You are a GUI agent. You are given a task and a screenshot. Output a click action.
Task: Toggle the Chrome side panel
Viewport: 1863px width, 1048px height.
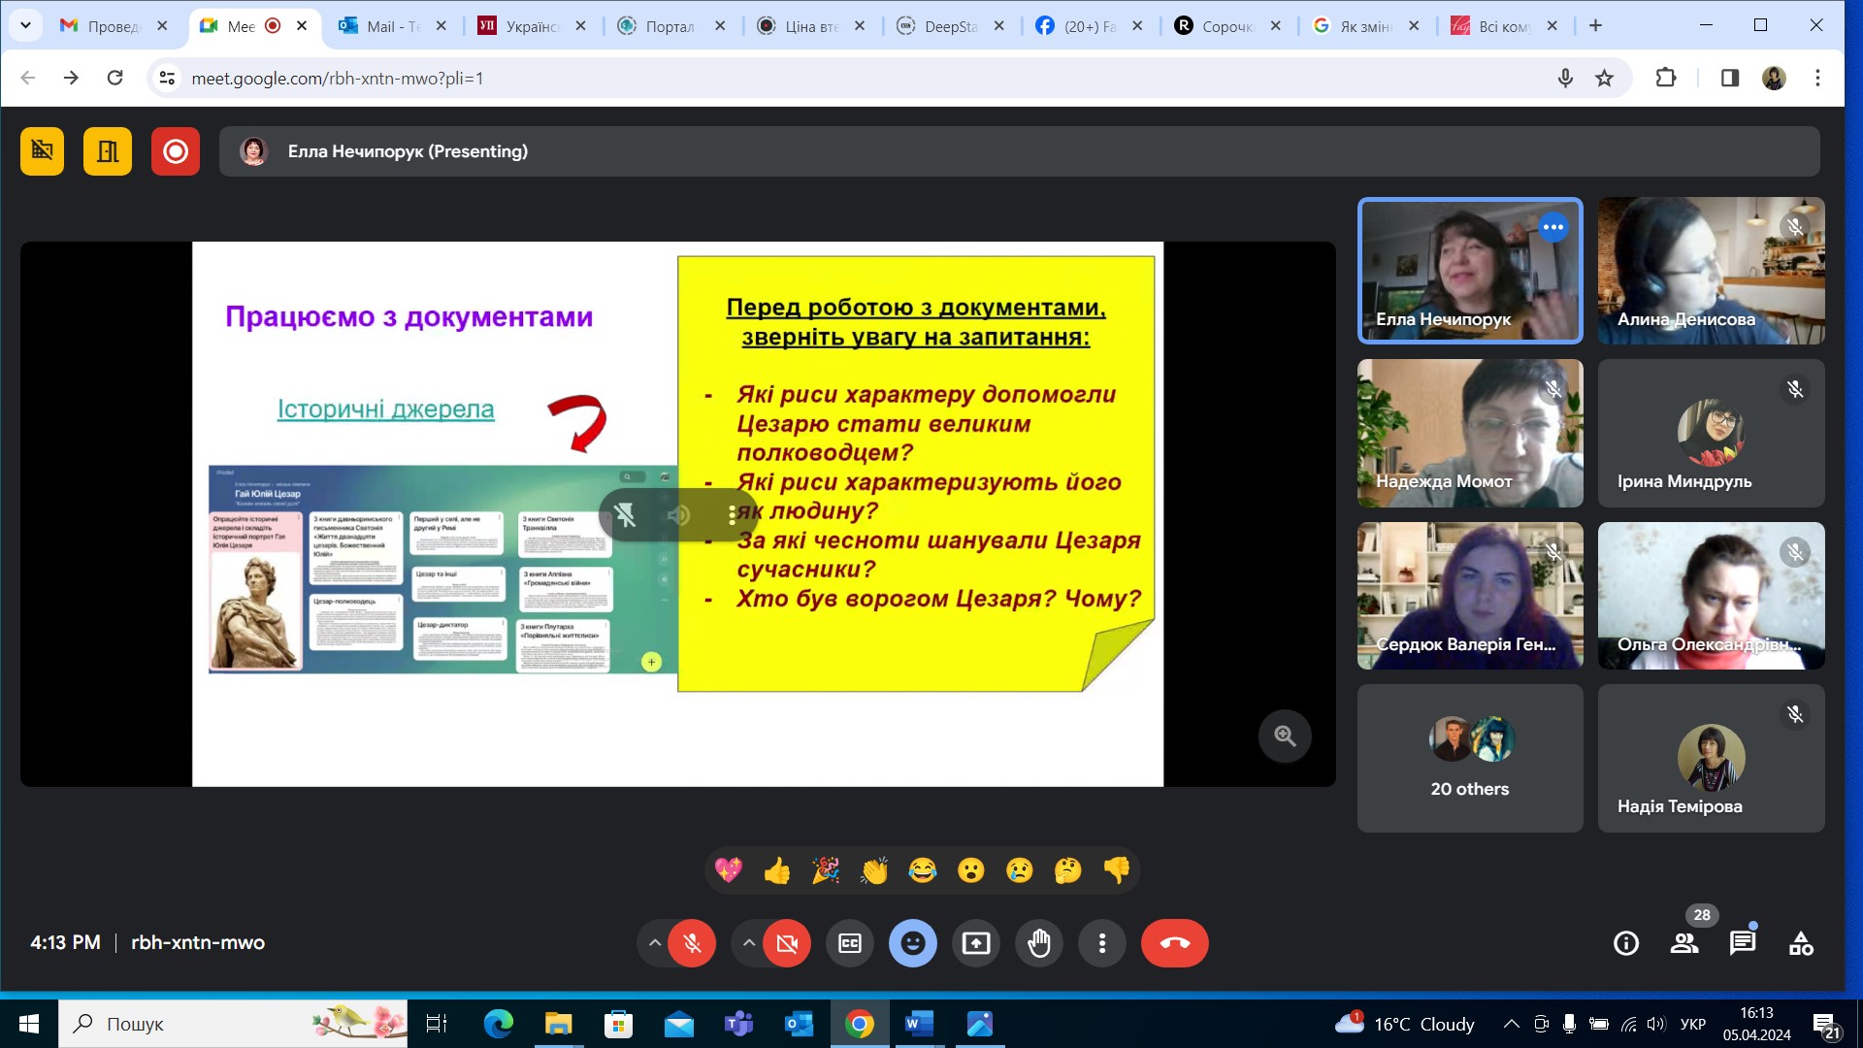tap(1730, 78)
